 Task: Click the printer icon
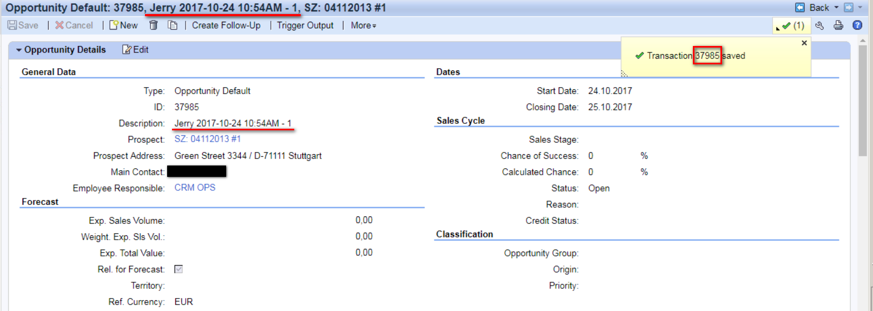pos(838,25)
